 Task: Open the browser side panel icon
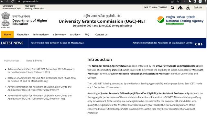pos(195,1)
